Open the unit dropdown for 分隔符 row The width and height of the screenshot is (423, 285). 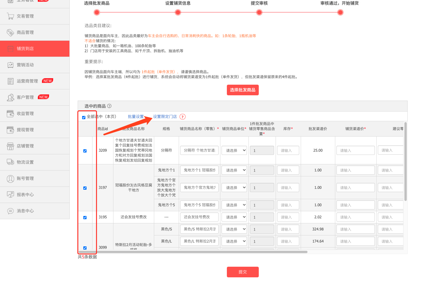[234, 150]
